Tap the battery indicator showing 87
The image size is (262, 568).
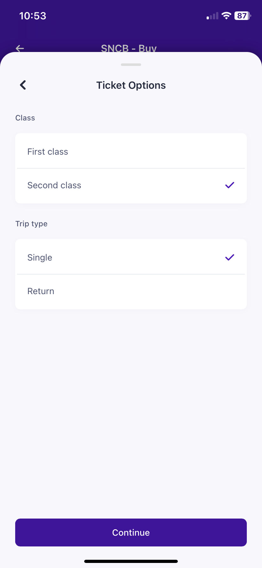tap(242, 16)
